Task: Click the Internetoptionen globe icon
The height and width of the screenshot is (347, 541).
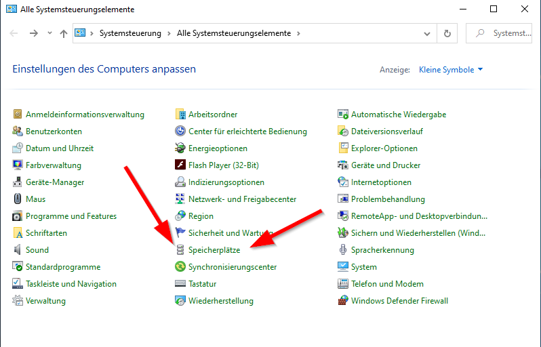Action: coord(342,182)
